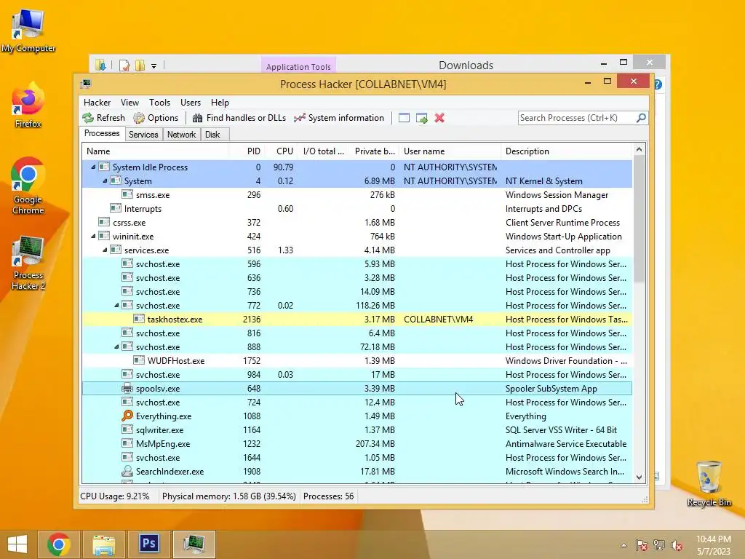Screen dimensions: 745x559
Task: Click process list scroll up arrow
Action: (639, 150)
